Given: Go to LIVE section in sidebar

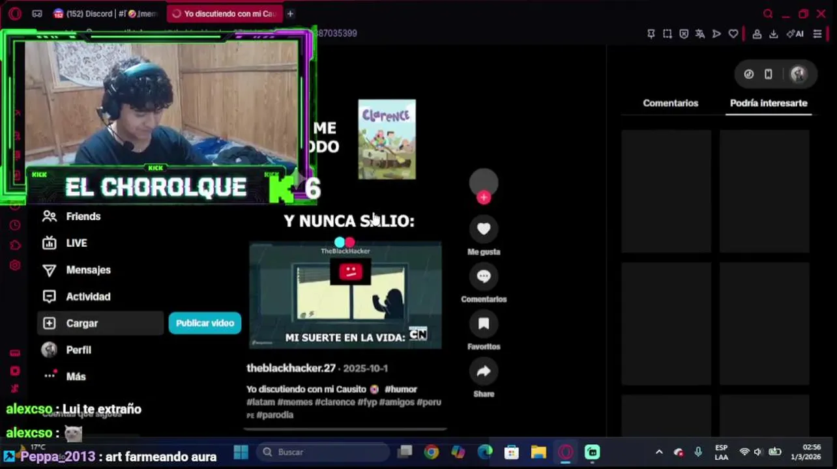Looking at the screenshot, I should (76, 243).
